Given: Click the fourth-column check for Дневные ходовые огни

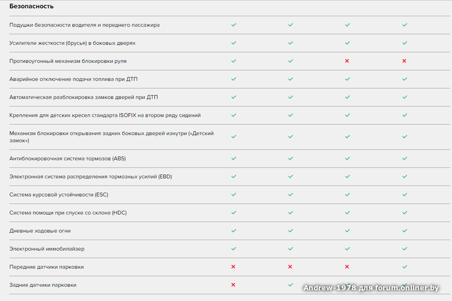Looking at the screenshot, I should [405, 230].
